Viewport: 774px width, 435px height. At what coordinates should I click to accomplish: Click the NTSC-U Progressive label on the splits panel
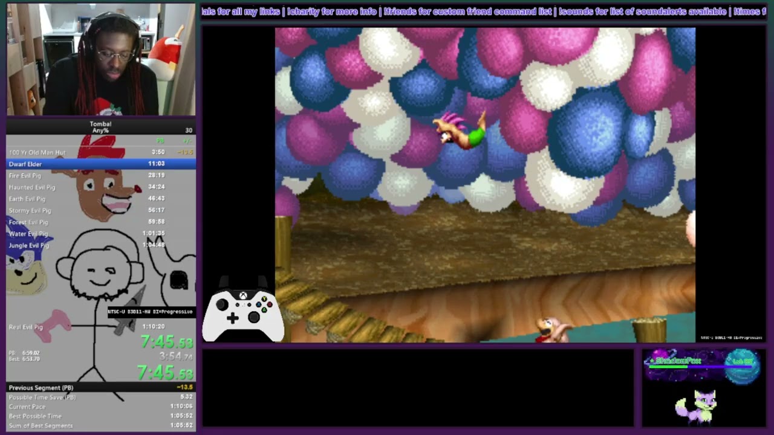(x=151, y=312)
